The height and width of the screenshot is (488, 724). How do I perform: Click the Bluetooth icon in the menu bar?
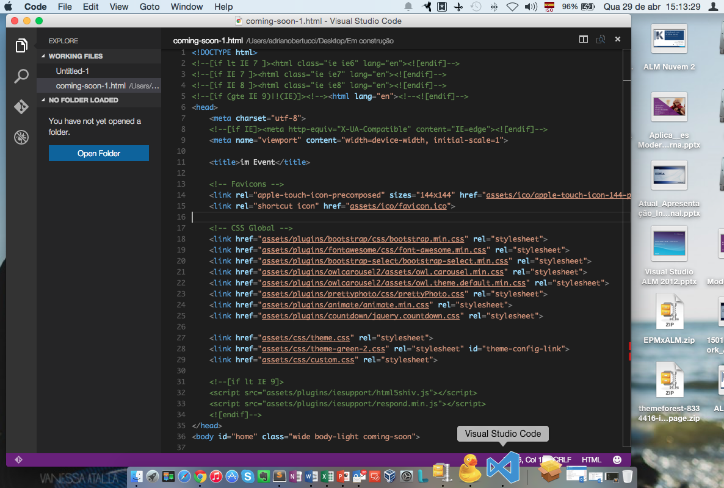(x=494, y=7)
